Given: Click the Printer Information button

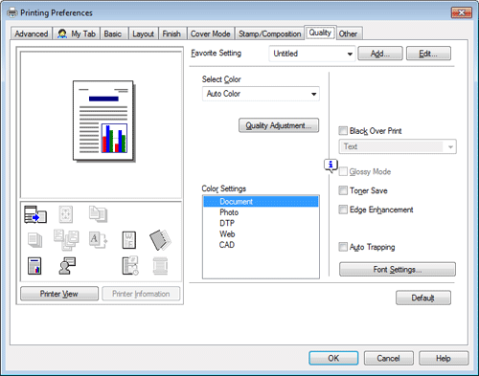Looking at the screenshot, I should (141, 294).
